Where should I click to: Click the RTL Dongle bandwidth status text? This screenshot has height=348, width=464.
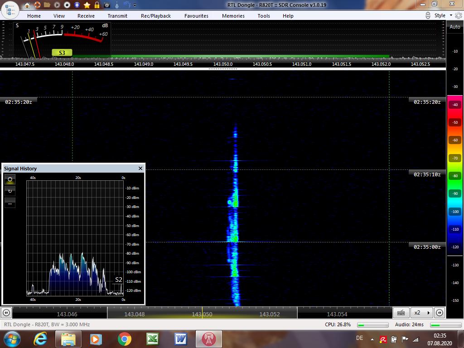[x=47, y=324]
